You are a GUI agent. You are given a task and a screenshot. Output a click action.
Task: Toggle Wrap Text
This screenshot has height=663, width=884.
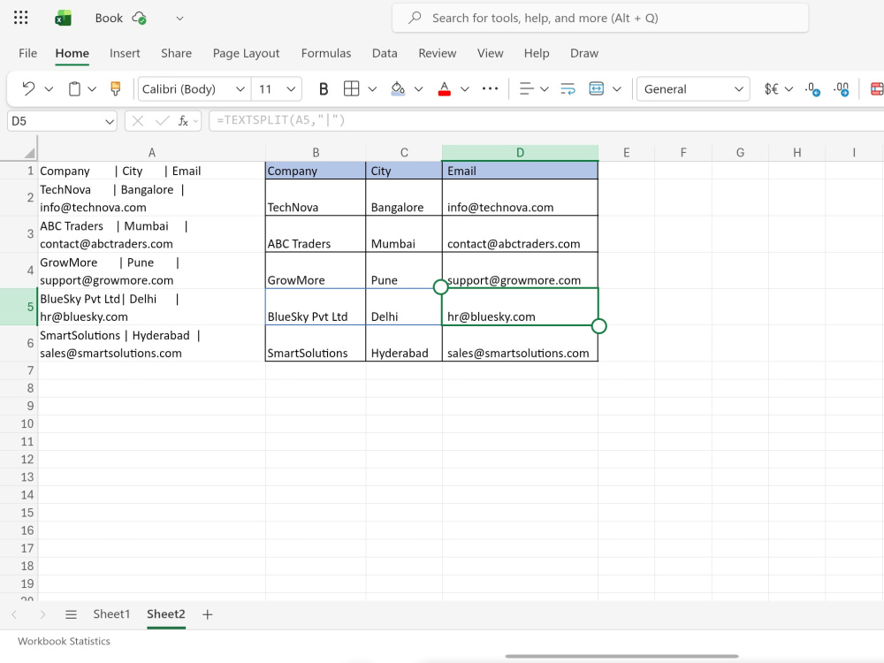pos(568,88)
